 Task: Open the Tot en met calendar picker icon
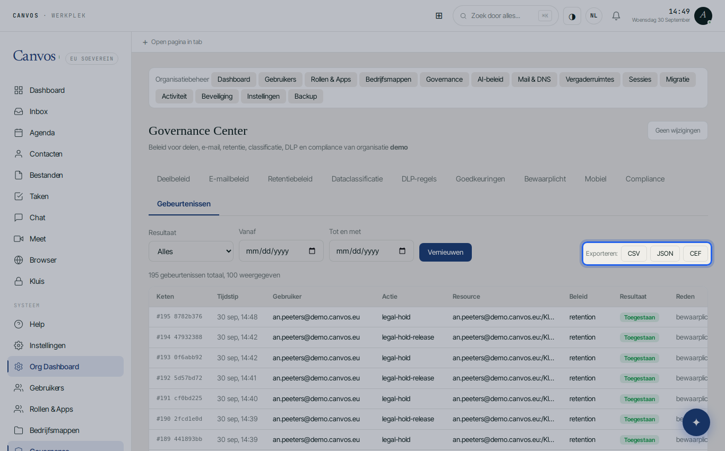pos(402,251)
